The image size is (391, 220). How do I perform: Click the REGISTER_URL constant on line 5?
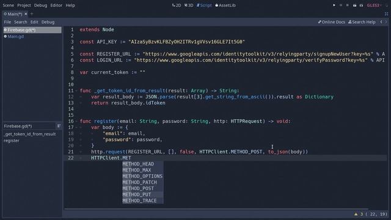(114, 54)
